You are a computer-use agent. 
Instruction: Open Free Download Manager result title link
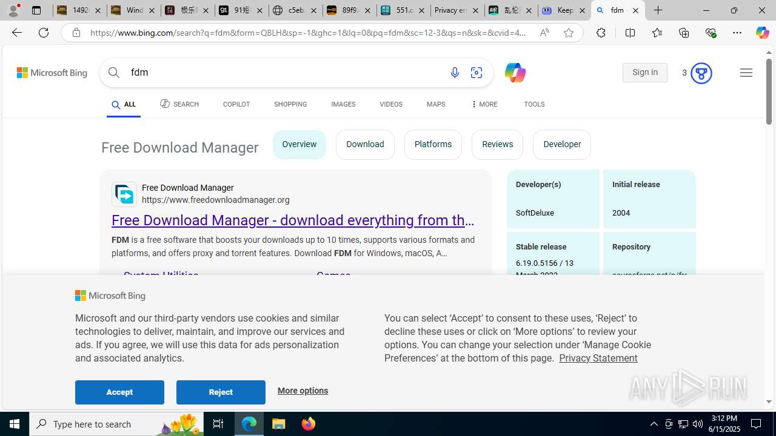pyautogui.click(x=293, y=220)
